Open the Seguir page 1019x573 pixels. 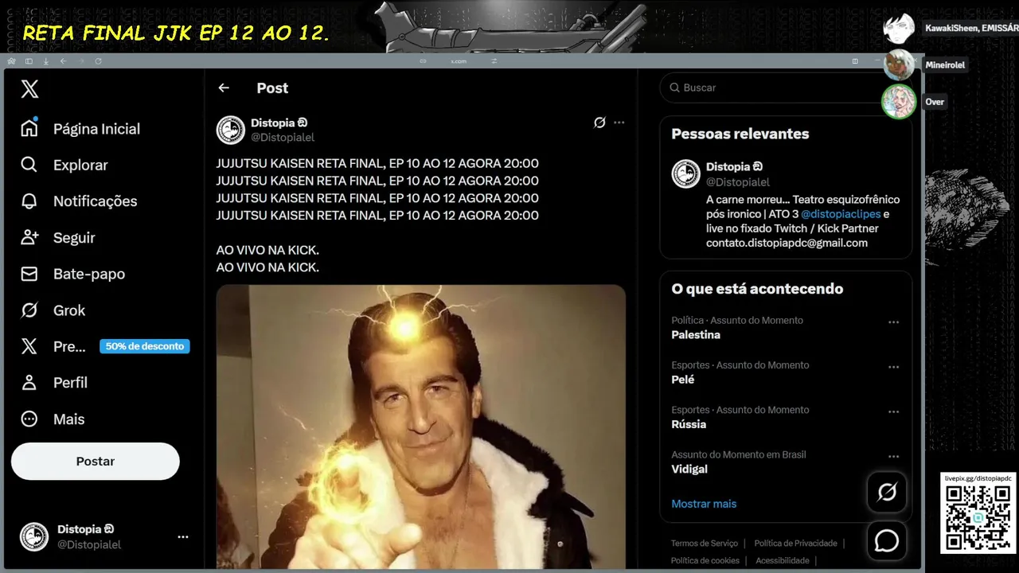[x=57, y=237]
